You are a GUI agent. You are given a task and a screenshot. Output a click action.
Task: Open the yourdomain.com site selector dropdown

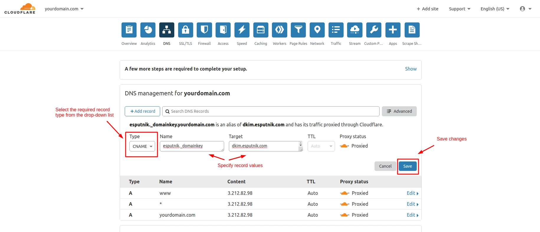tap(64, 9)
